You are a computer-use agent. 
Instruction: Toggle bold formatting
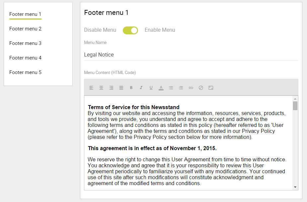click(x=131, y=88)
